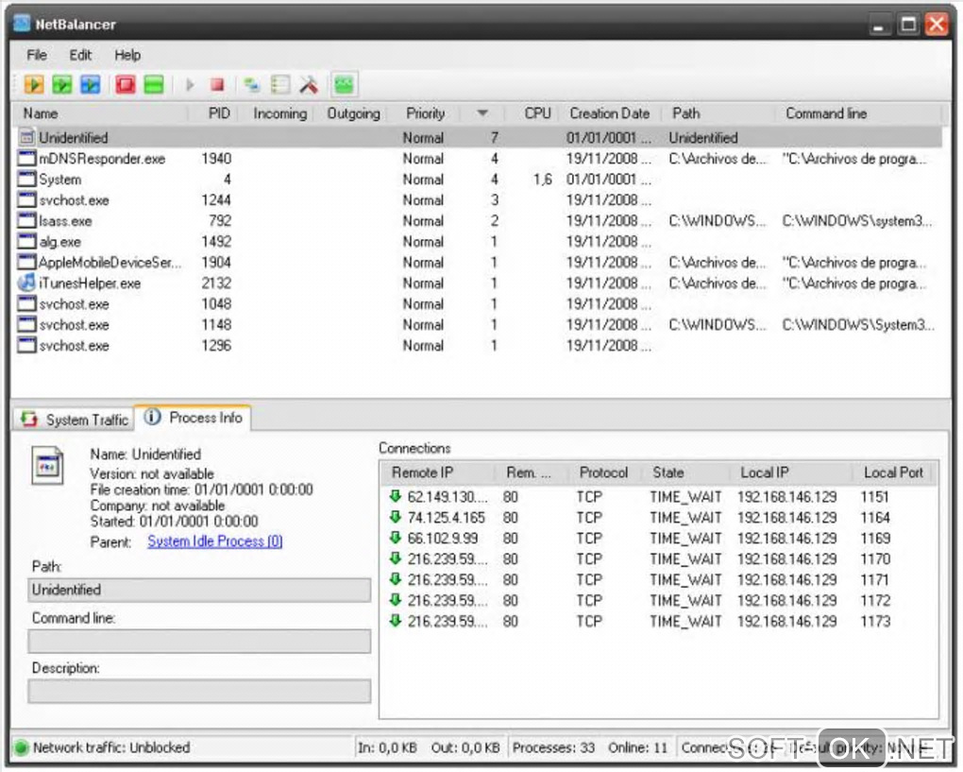The width and height of the screenshot is (963, 772).
Task: Click the list view toolbar icon
Action: [x=280, y=84]
